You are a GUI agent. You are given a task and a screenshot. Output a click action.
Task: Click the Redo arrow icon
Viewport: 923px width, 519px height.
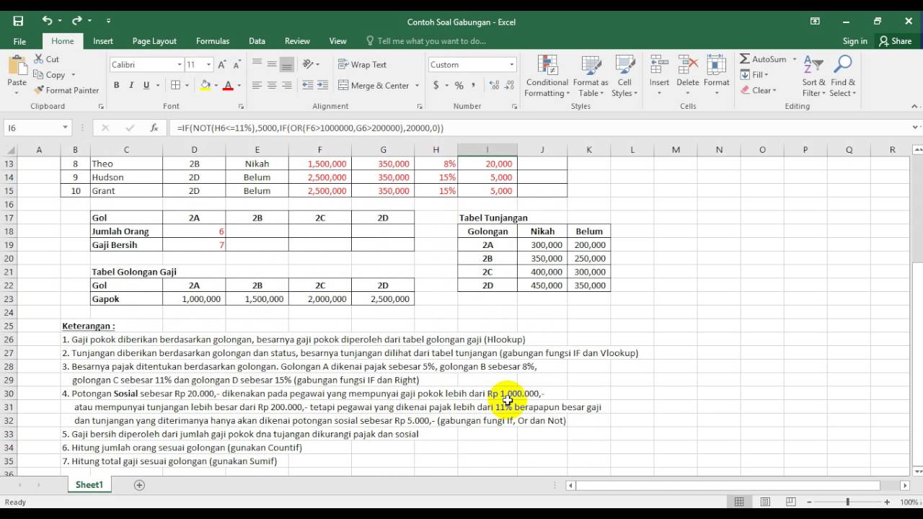point(76,21)
